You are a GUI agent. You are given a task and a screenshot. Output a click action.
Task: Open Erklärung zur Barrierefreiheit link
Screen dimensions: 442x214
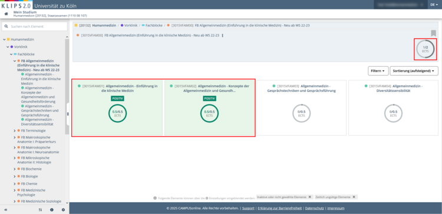279,208
